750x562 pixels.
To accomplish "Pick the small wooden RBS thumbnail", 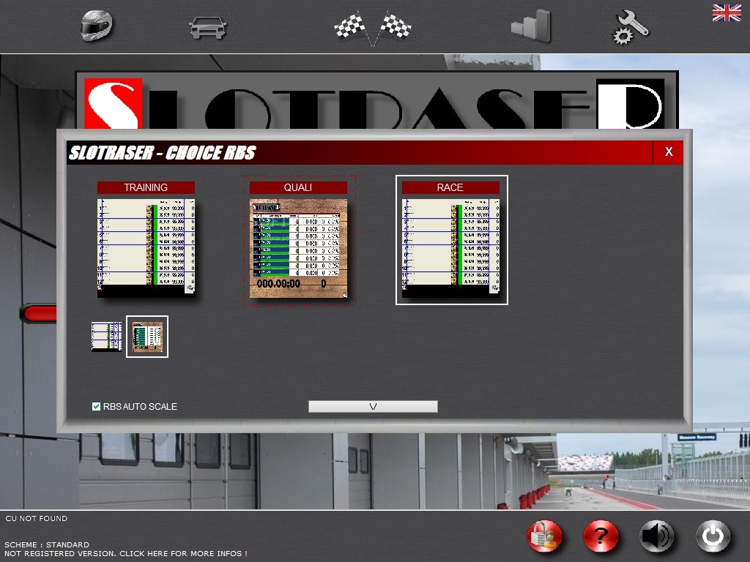I will (x=147, y=337).
